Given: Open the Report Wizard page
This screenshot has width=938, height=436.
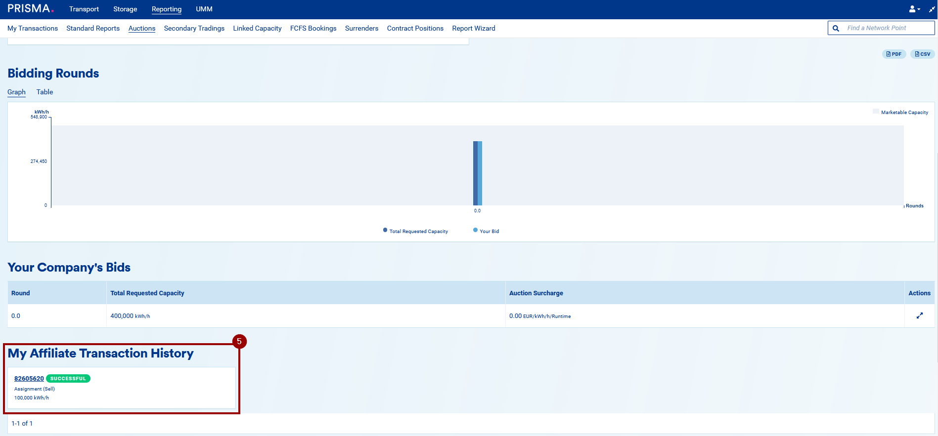Looking at the screenshot, I should [x=473, y=28].
